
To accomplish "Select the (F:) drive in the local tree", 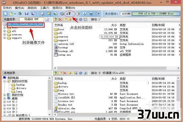I will click(x=15, y=112).
